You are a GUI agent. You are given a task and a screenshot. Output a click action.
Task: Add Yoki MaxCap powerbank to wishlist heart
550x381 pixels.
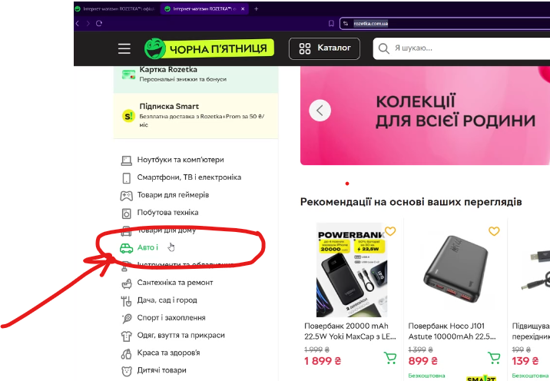(390, 231)
